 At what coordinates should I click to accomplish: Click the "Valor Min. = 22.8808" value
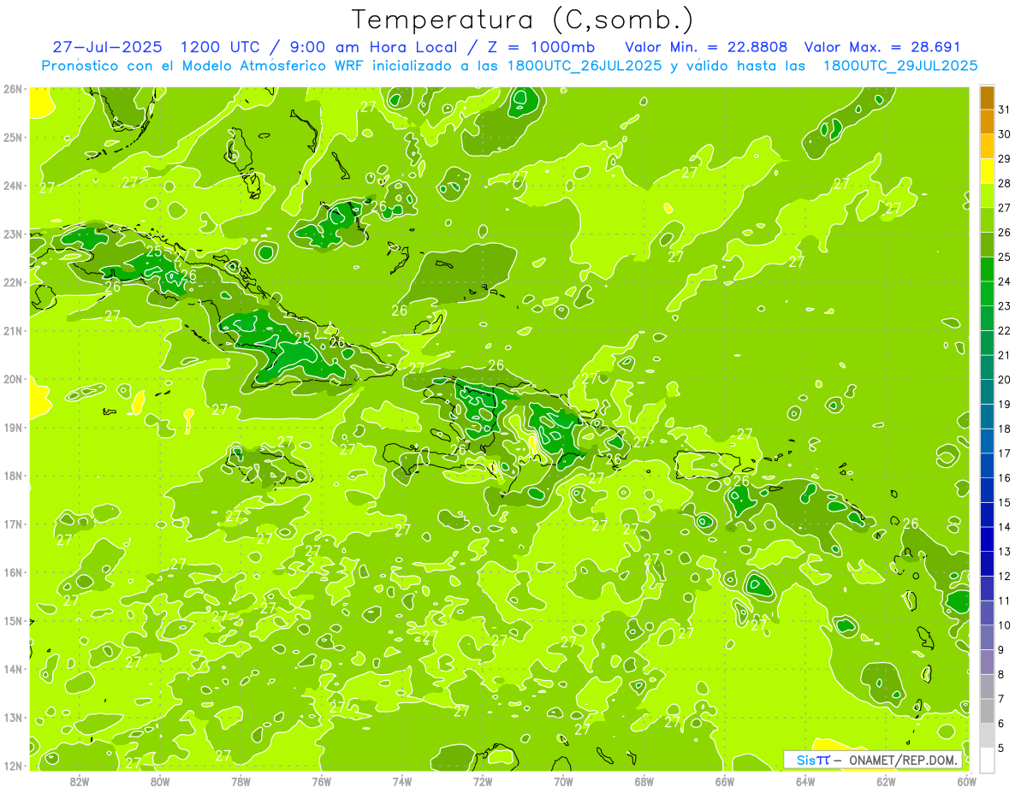pos(705,47)
